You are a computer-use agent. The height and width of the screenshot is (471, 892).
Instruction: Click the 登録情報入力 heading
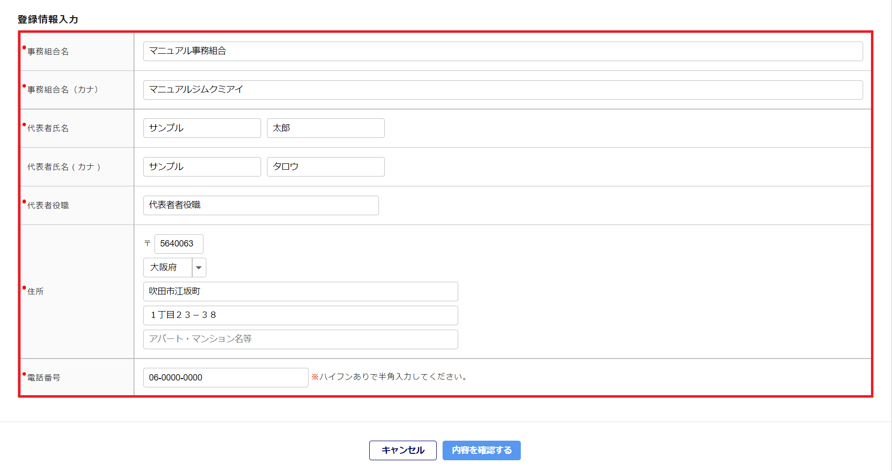pos(48,20)
